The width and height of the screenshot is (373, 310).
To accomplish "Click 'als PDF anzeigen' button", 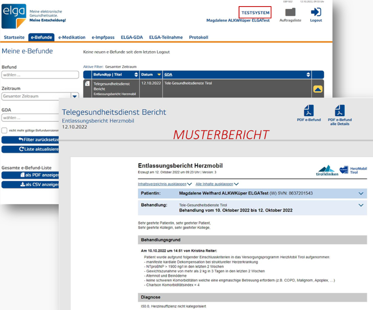I will (x=30, y=175).
